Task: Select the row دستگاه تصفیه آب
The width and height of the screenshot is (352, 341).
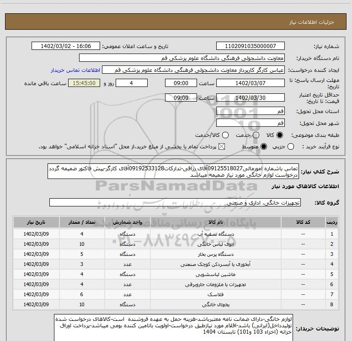Action: coord(176,234)
